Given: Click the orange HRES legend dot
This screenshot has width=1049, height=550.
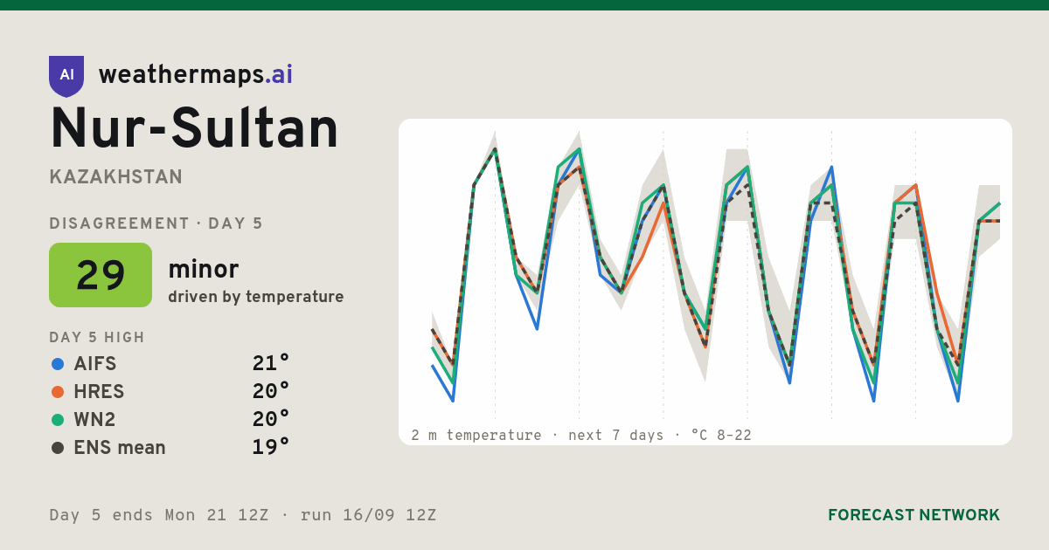Looking at the screenshot, I should click(x=58, y=392).
